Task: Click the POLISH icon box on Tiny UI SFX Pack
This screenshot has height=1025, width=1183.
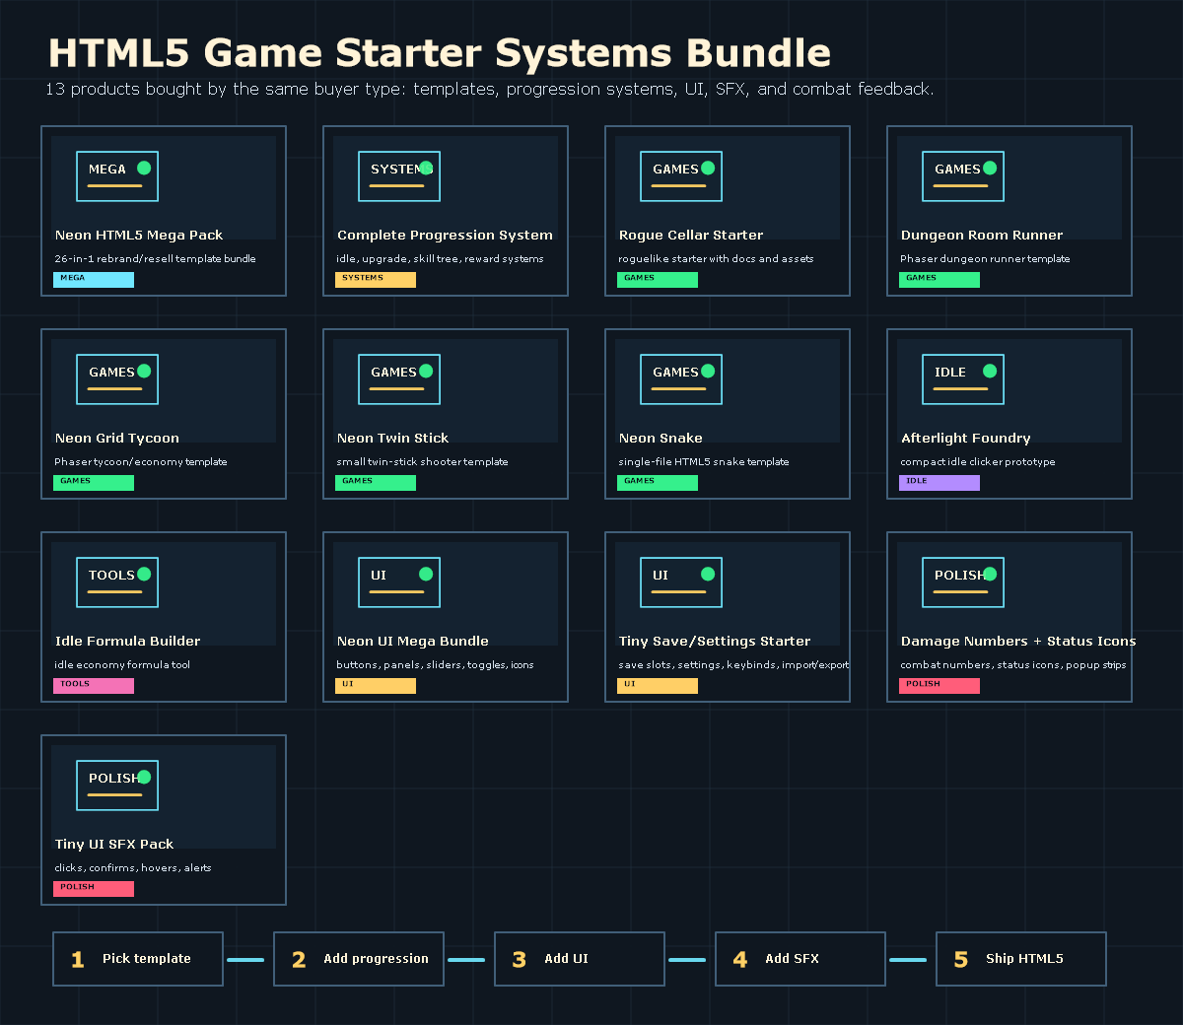Action: [117, 786]
